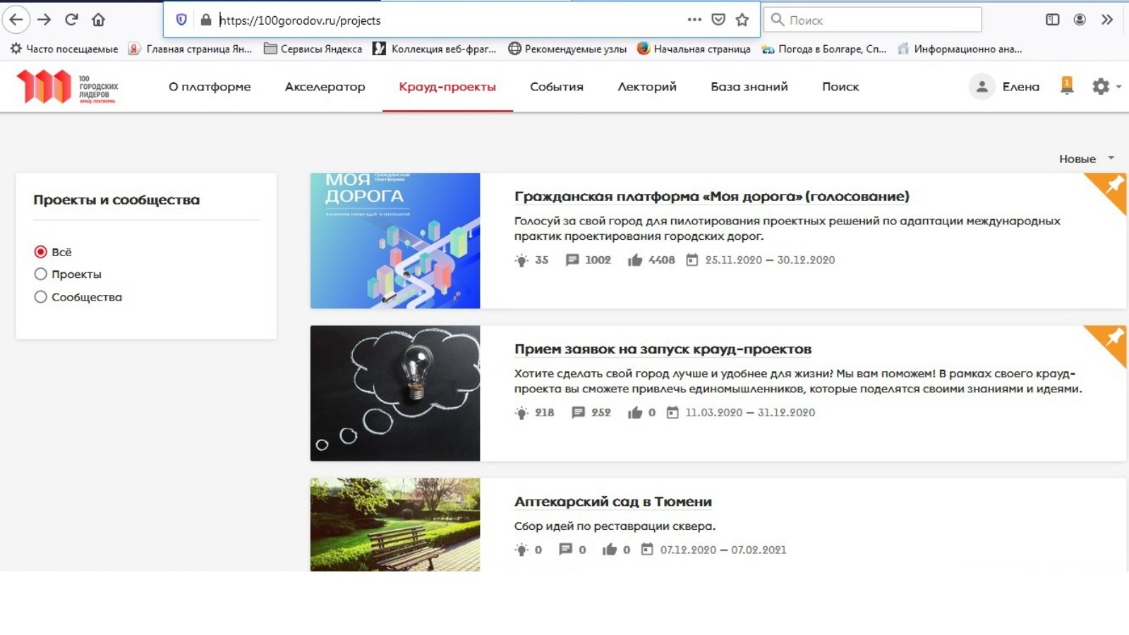Click the notification bell icon
1129x635 pixels.
coord(1066,86)
